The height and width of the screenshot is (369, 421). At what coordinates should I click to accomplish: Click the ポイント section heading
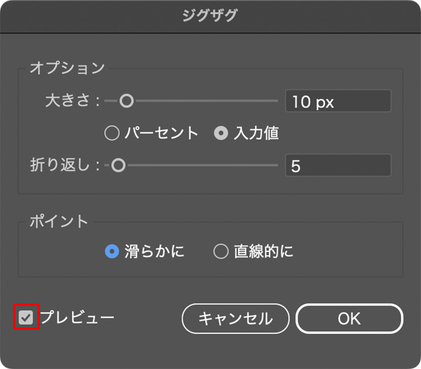[59, 221]
